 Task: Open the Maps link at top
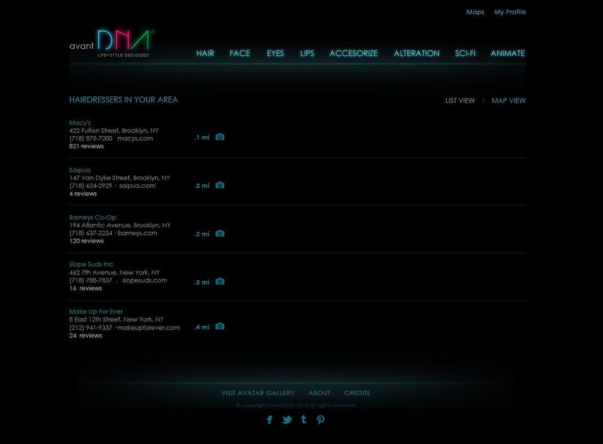tap(475, 12)
